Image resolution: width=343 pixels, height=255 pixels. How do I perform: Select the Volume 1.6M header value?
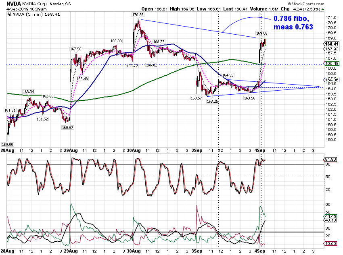[264, 9]
